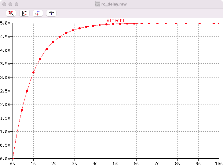Zoom the window using the third title-bar button

coord(16,4)
